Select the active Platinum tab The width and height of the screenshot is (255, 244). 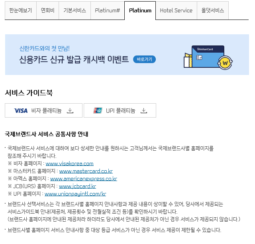pos(140,10)
